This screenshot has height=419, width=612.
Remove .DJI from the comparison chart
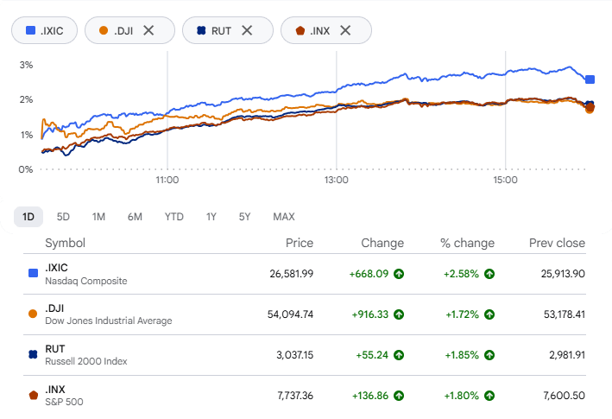[x=148, y=30]
